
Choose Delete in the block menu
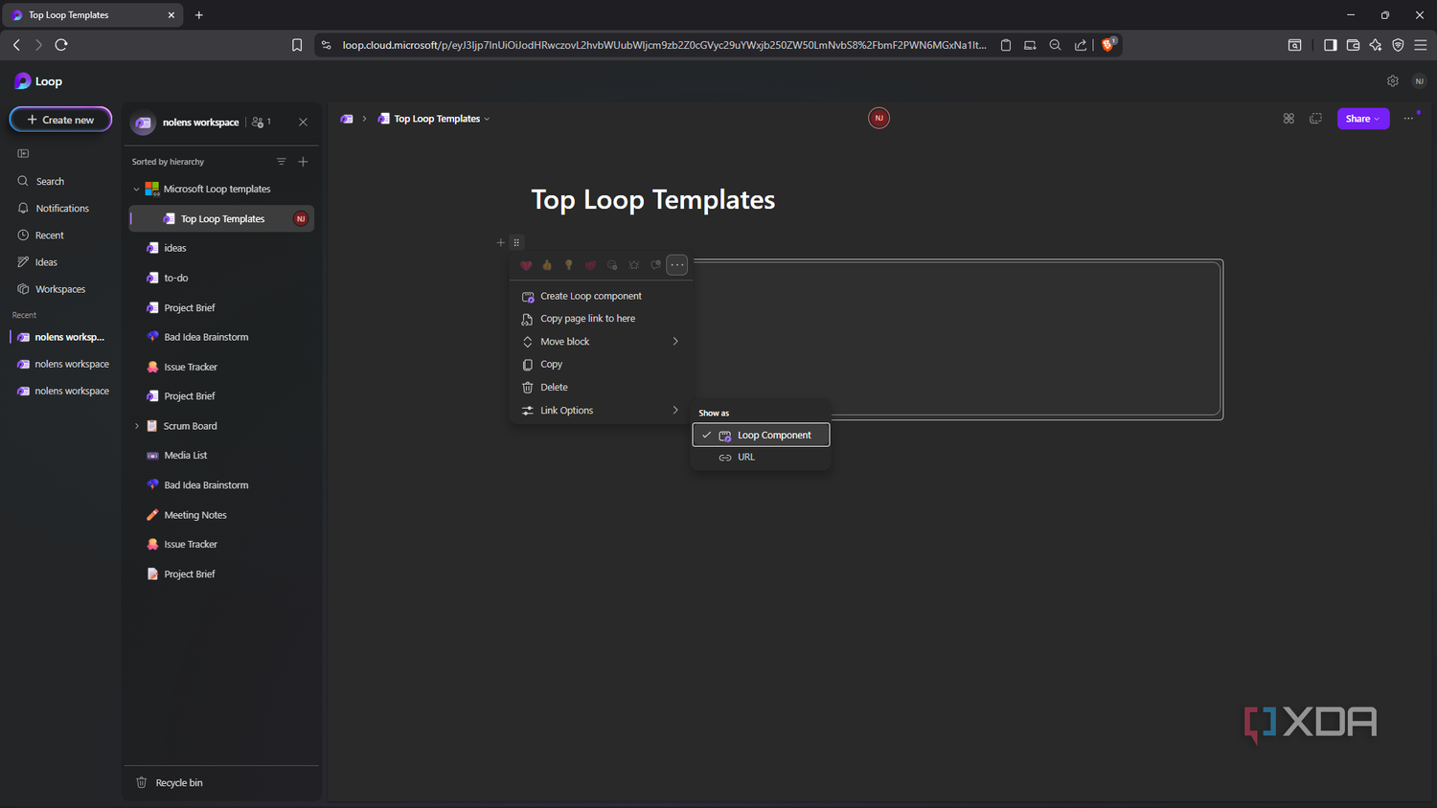coord(600,388)
